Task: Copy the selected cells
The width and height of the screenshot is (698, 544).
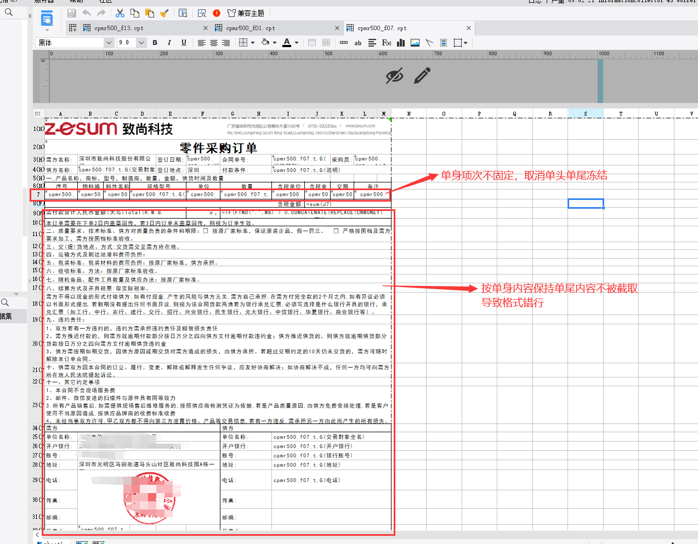Action: click(x=135, y=13)
